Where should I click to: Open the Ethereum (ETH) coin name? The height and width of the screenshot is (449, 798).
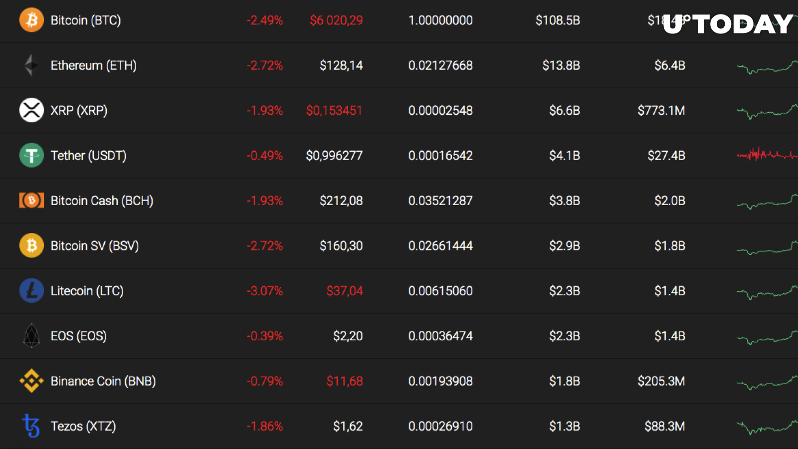(94, 65)
